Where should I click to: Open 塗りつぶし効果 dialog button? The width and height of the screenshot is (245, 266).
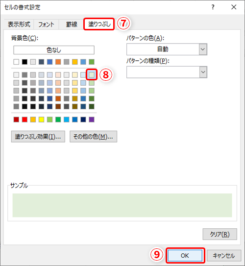click(38, 136)
